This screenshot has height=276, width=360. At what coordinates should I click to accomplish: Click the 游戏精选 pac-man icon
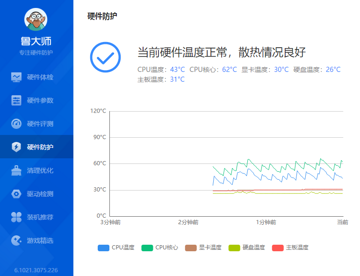(16, 241)
